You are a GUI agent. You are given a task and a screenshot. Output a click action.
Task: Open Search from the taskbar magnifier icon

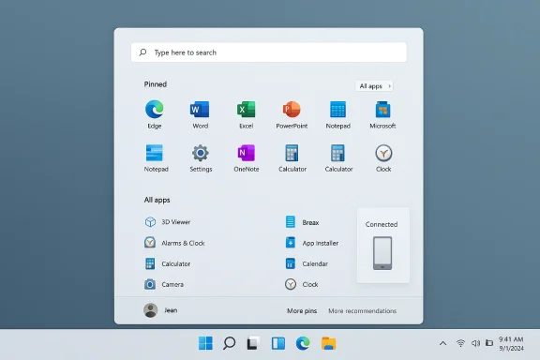point(229,343)
